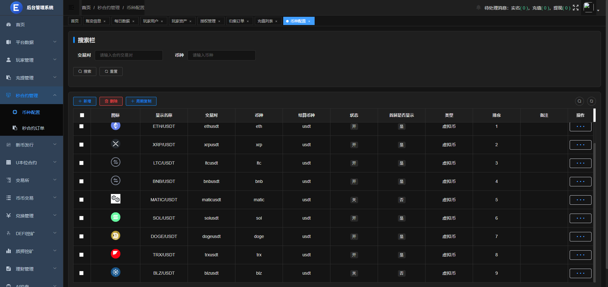The height and width of the screenshot is (287, 608).
Task: Expand the 平台数据 sidebar menu
Action: click(x=32, y=42)
